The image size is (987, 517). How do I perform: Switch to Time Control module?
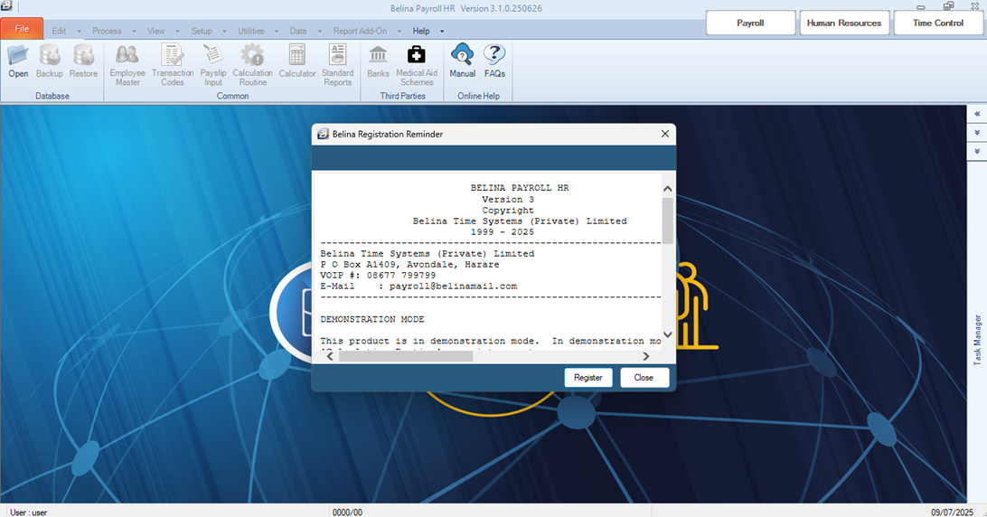[x=938, y=23]
